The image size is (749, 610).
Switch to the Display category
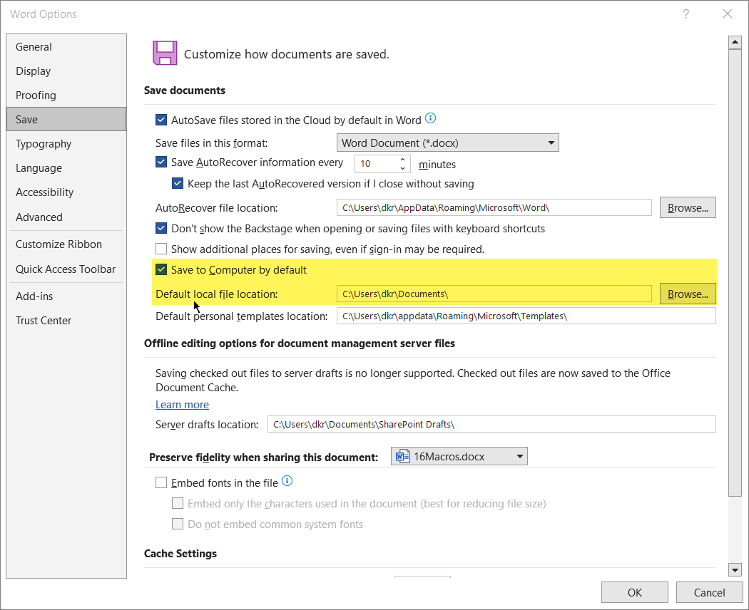click(x=66, y=71)
